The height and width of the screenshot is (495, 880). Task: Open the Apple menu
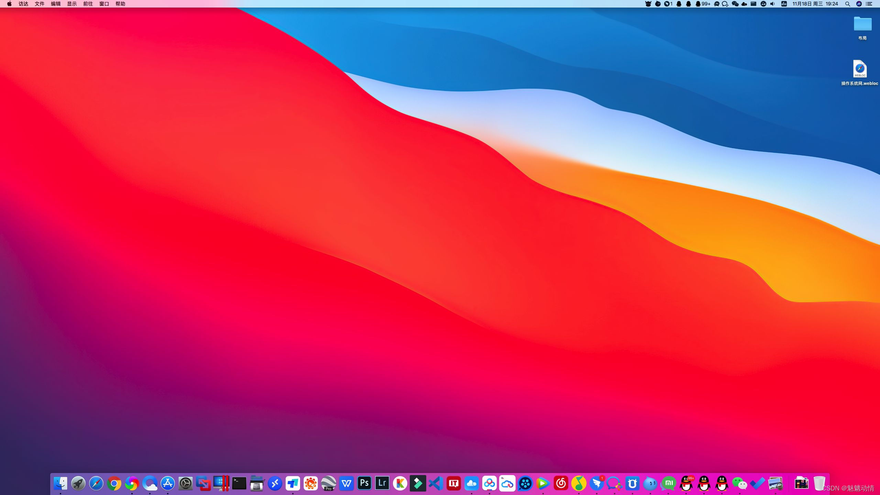(x=9, y=4)
